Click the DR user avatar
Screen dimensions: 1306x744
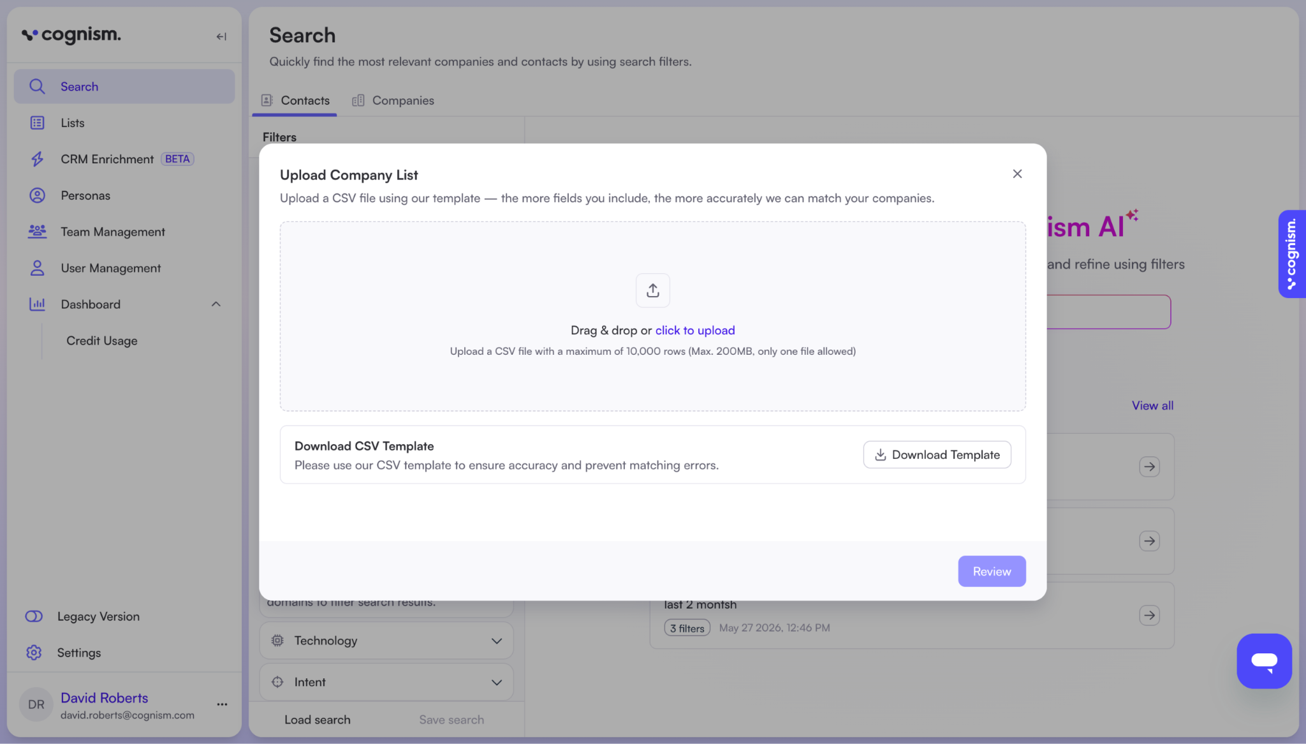(x=36, y=704)
